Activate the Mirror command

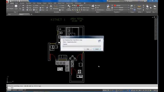pyautogui.click(x=36, y=8)
